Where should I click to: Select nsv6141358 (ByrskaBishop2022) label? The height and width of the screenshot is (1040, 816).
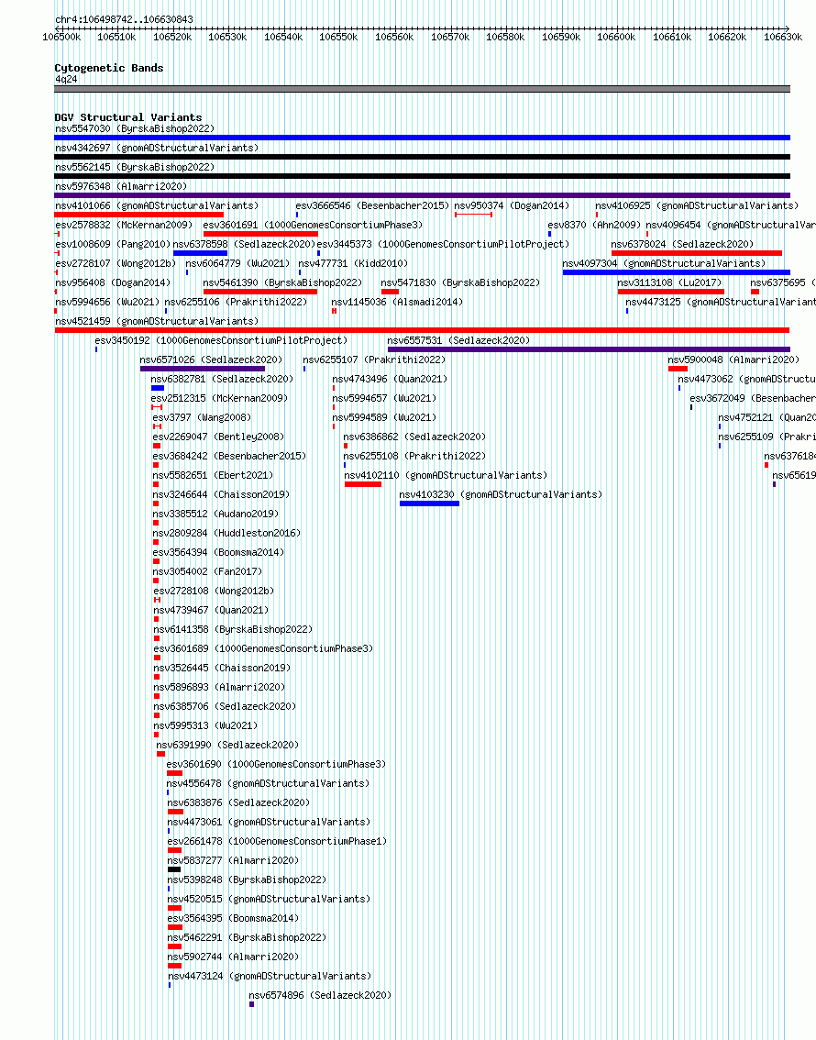pyautogui.click(x=233, y=629)
